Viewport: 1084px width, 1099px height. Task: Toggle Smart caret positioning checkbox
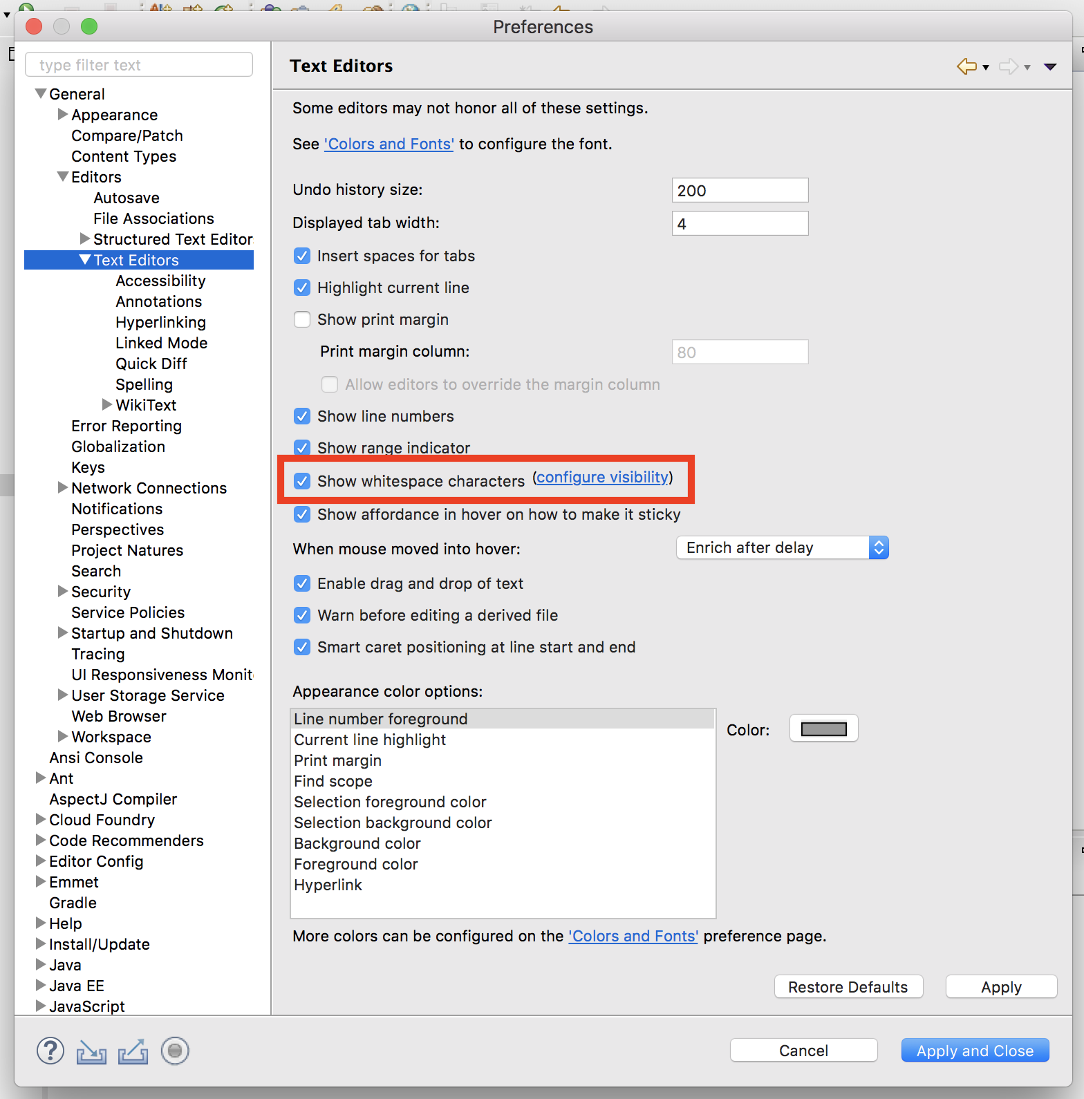click(x=302, y=647)
